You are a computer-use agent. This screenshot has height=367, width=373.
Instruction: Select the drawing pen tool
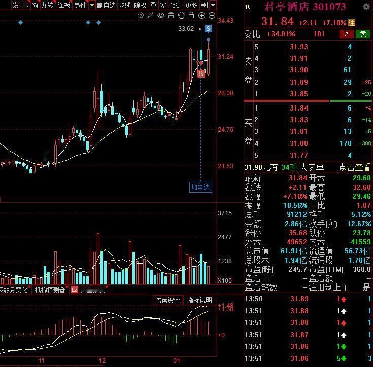pyautogui.click(x=150, y=16)
